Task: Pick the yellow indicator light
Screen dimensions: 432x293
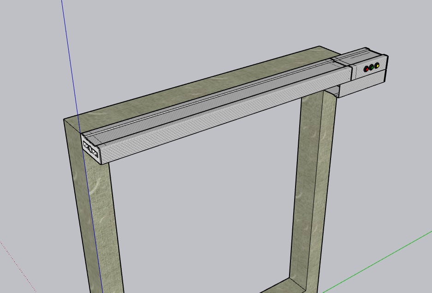Action: pyautogui.click(x=377, y=66)
